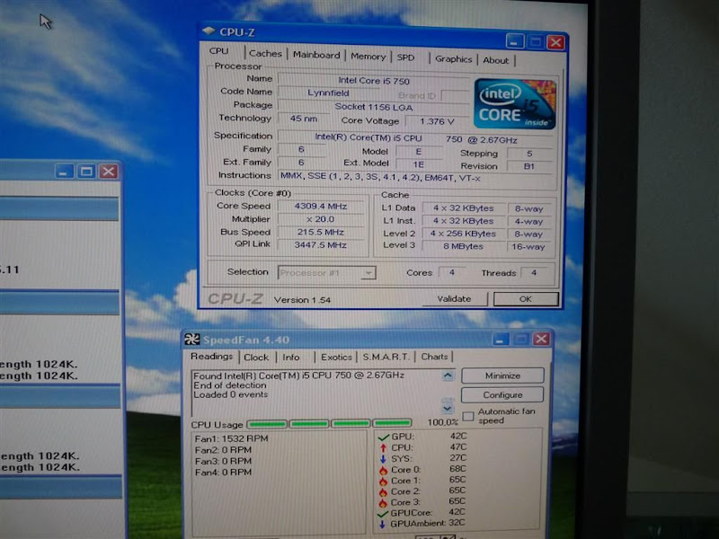Click the Fan2: 0 RPM reading
This screenshot has width=719, height=539.
223,450
